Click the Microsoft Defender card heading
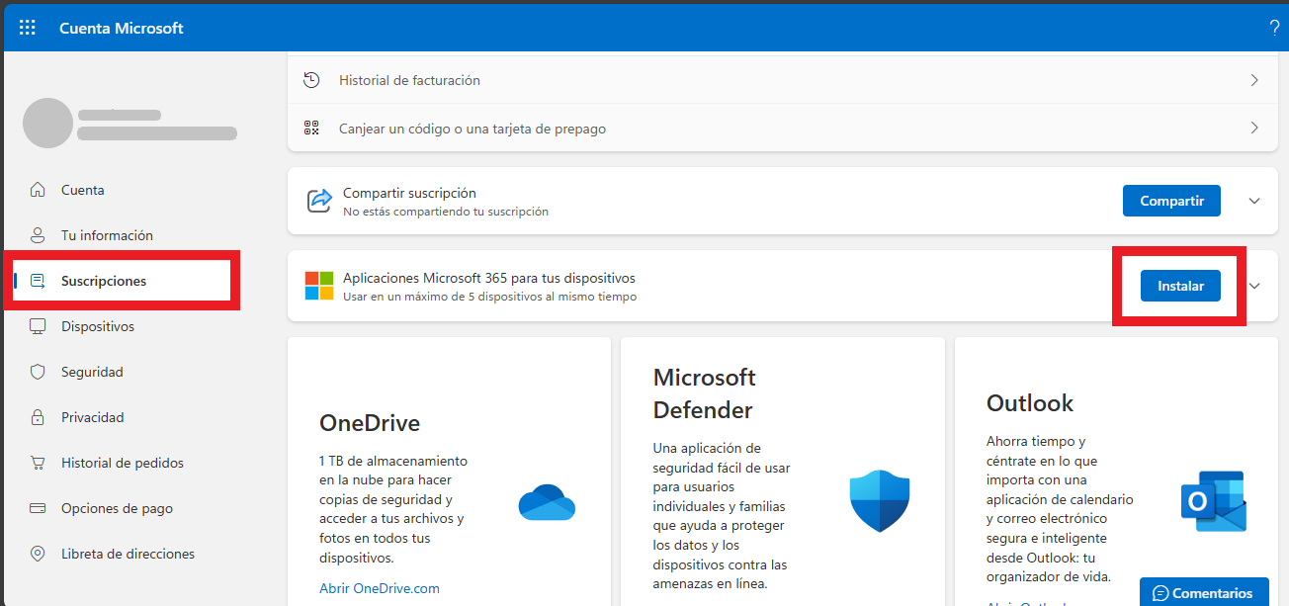Image resolution: width=1289 pixels, height=606 pixels. [705, 393]
